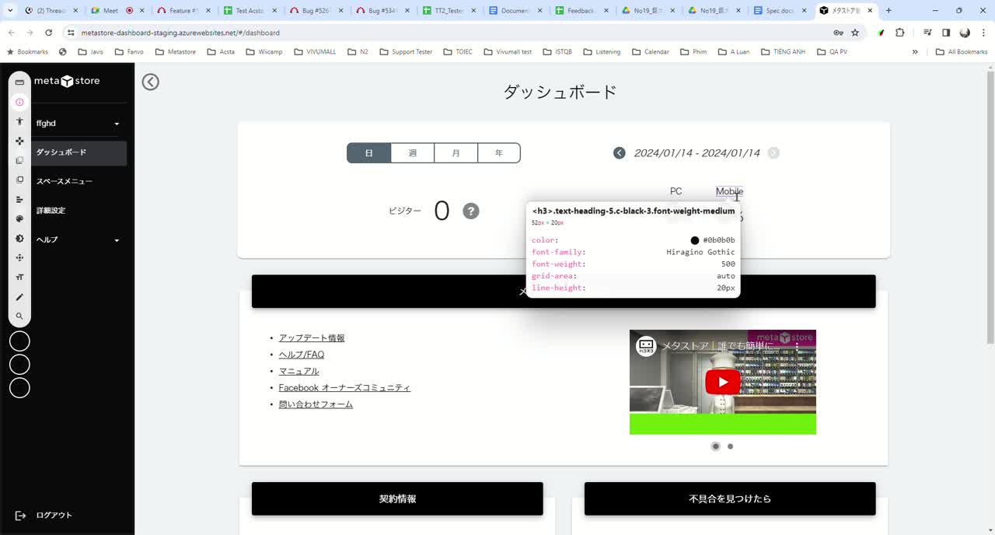
Task: Click the metastore logo in the sidebar
Action: [67, 81]
